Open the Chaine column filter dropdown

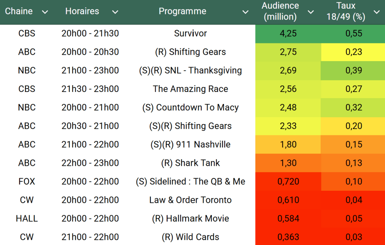(x=45, y=12)
